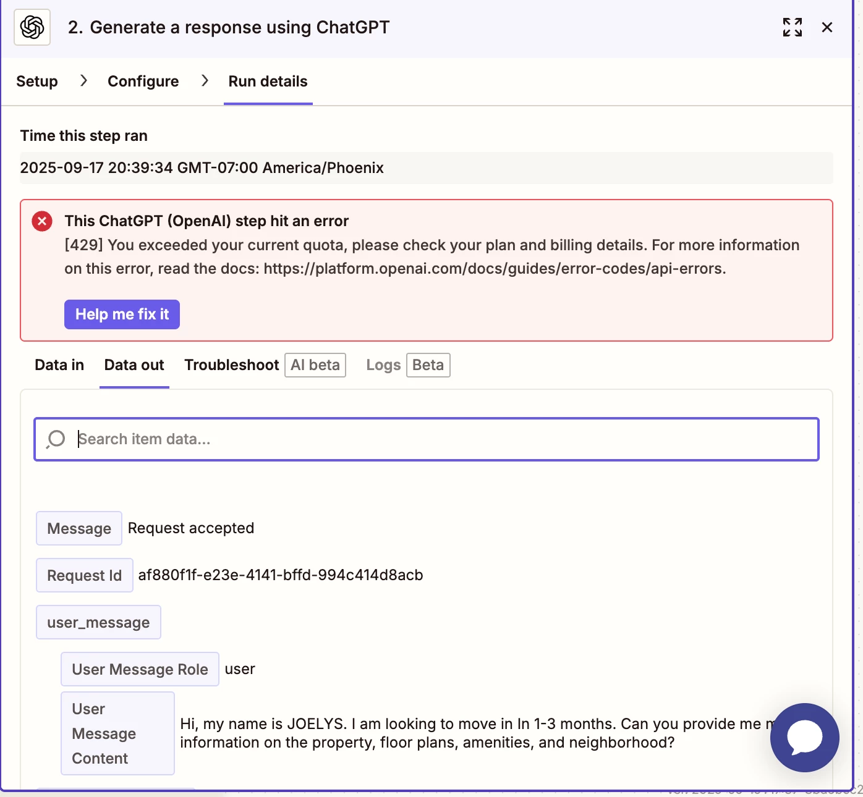Go to the Setup tab
Viewport: 863px width, 797px height.
(x=37, y=82)
